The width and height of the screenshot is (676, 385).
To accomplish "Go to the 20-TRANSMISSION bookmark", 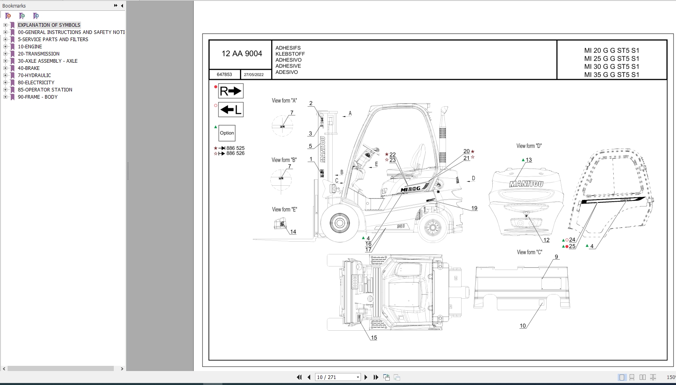I will coord(39,54).
